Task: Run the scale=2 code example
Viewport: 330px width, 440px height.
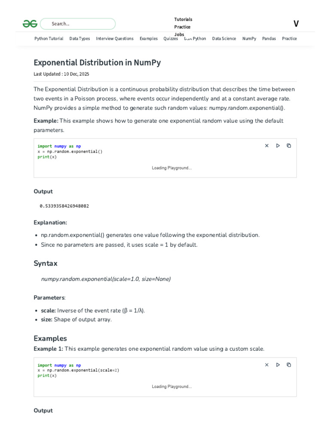Action: point(278,365)
